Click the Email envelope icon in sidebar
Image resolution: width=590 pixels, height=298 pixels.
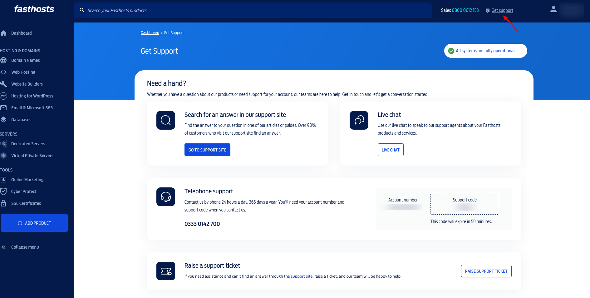pos(3,108)
